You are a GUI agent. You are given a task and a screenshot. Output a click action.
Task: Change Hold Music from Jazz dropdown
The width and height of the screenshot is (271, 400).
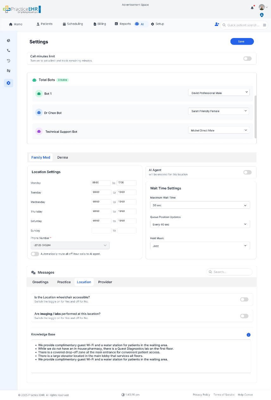pyautogui.click(x=200, y=245)
